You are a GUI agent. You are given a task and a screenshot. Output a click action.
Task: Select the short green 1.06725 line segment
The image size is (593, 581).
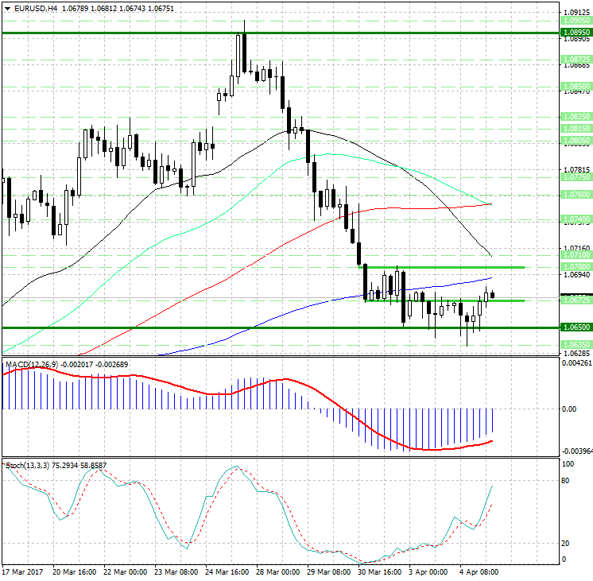tap(445, 300)
